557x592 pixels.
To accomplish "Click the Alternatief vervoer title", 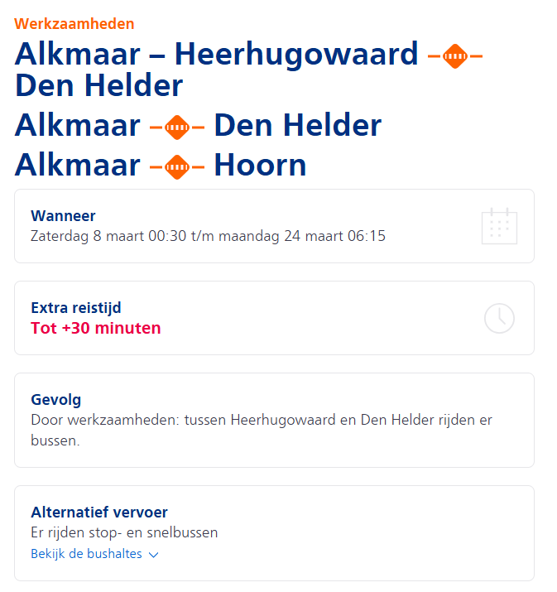I will (99, 513).
